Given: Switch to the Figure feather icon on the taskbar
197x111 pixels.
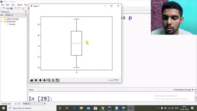Looking at the screenshot, I should (131, 108).
